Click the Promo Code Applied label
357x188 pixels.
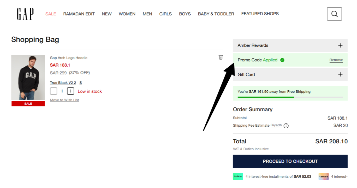pos(258,60)
